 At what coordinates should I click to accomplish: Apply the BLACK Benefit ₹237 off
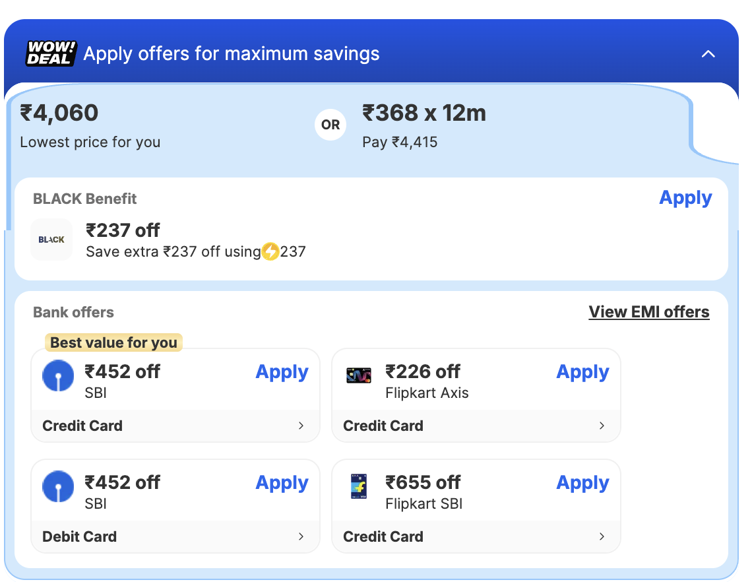click(x=685, y=198)
